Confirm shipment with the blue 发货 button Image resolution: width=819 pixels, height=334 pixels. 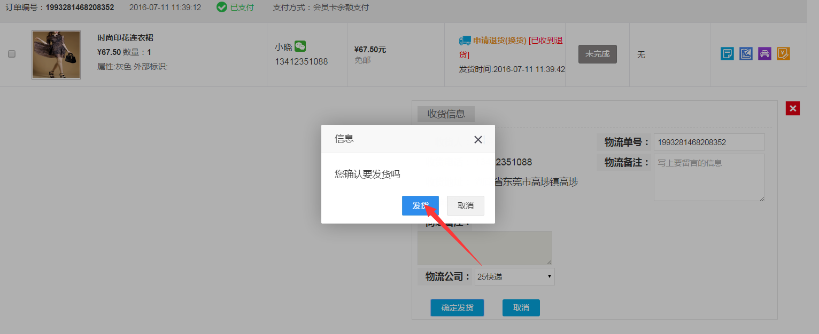click(420, 206)
